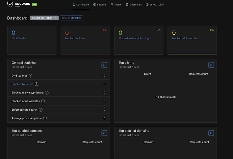Refresh the Top queried domains panel
Image resolution: width=233 pixels, height=159 pixels.
point(104,133)
